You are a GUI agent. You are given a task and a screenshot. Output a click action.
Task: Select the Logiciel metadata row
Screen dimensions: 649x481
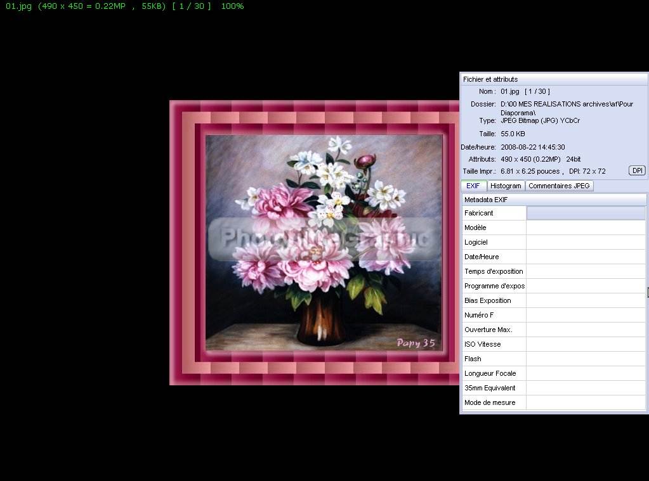[x=494, y=242]
